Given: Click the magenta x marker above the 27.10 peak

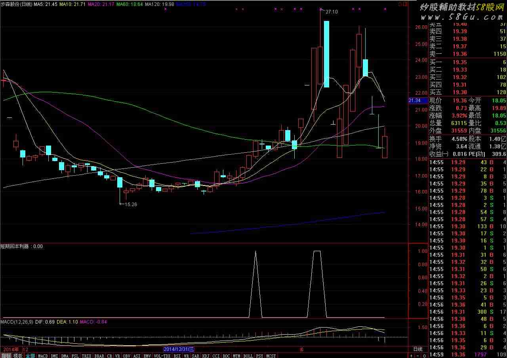Looking at the screenshot, I should [320, 9].
